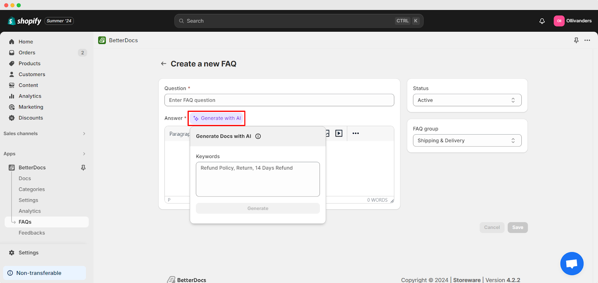Viewport: 598px width, 283px height.
Task: Click the Storeware footer text
Action: click(467, 280)
